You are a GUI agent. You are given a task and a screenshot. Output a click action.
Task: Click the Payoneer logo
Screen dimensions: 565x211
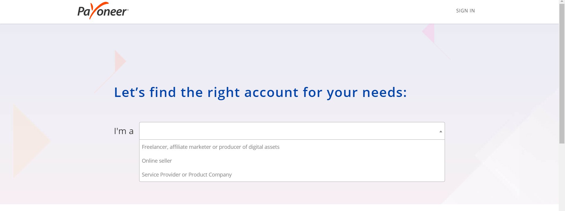[x=103, y=11]
